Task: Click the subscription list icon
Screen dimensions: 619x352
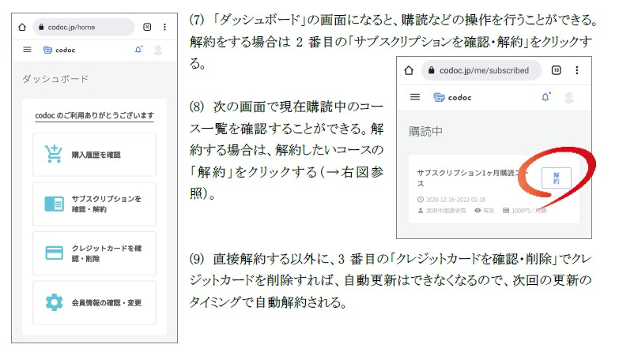Action: (x=54, y=204)
